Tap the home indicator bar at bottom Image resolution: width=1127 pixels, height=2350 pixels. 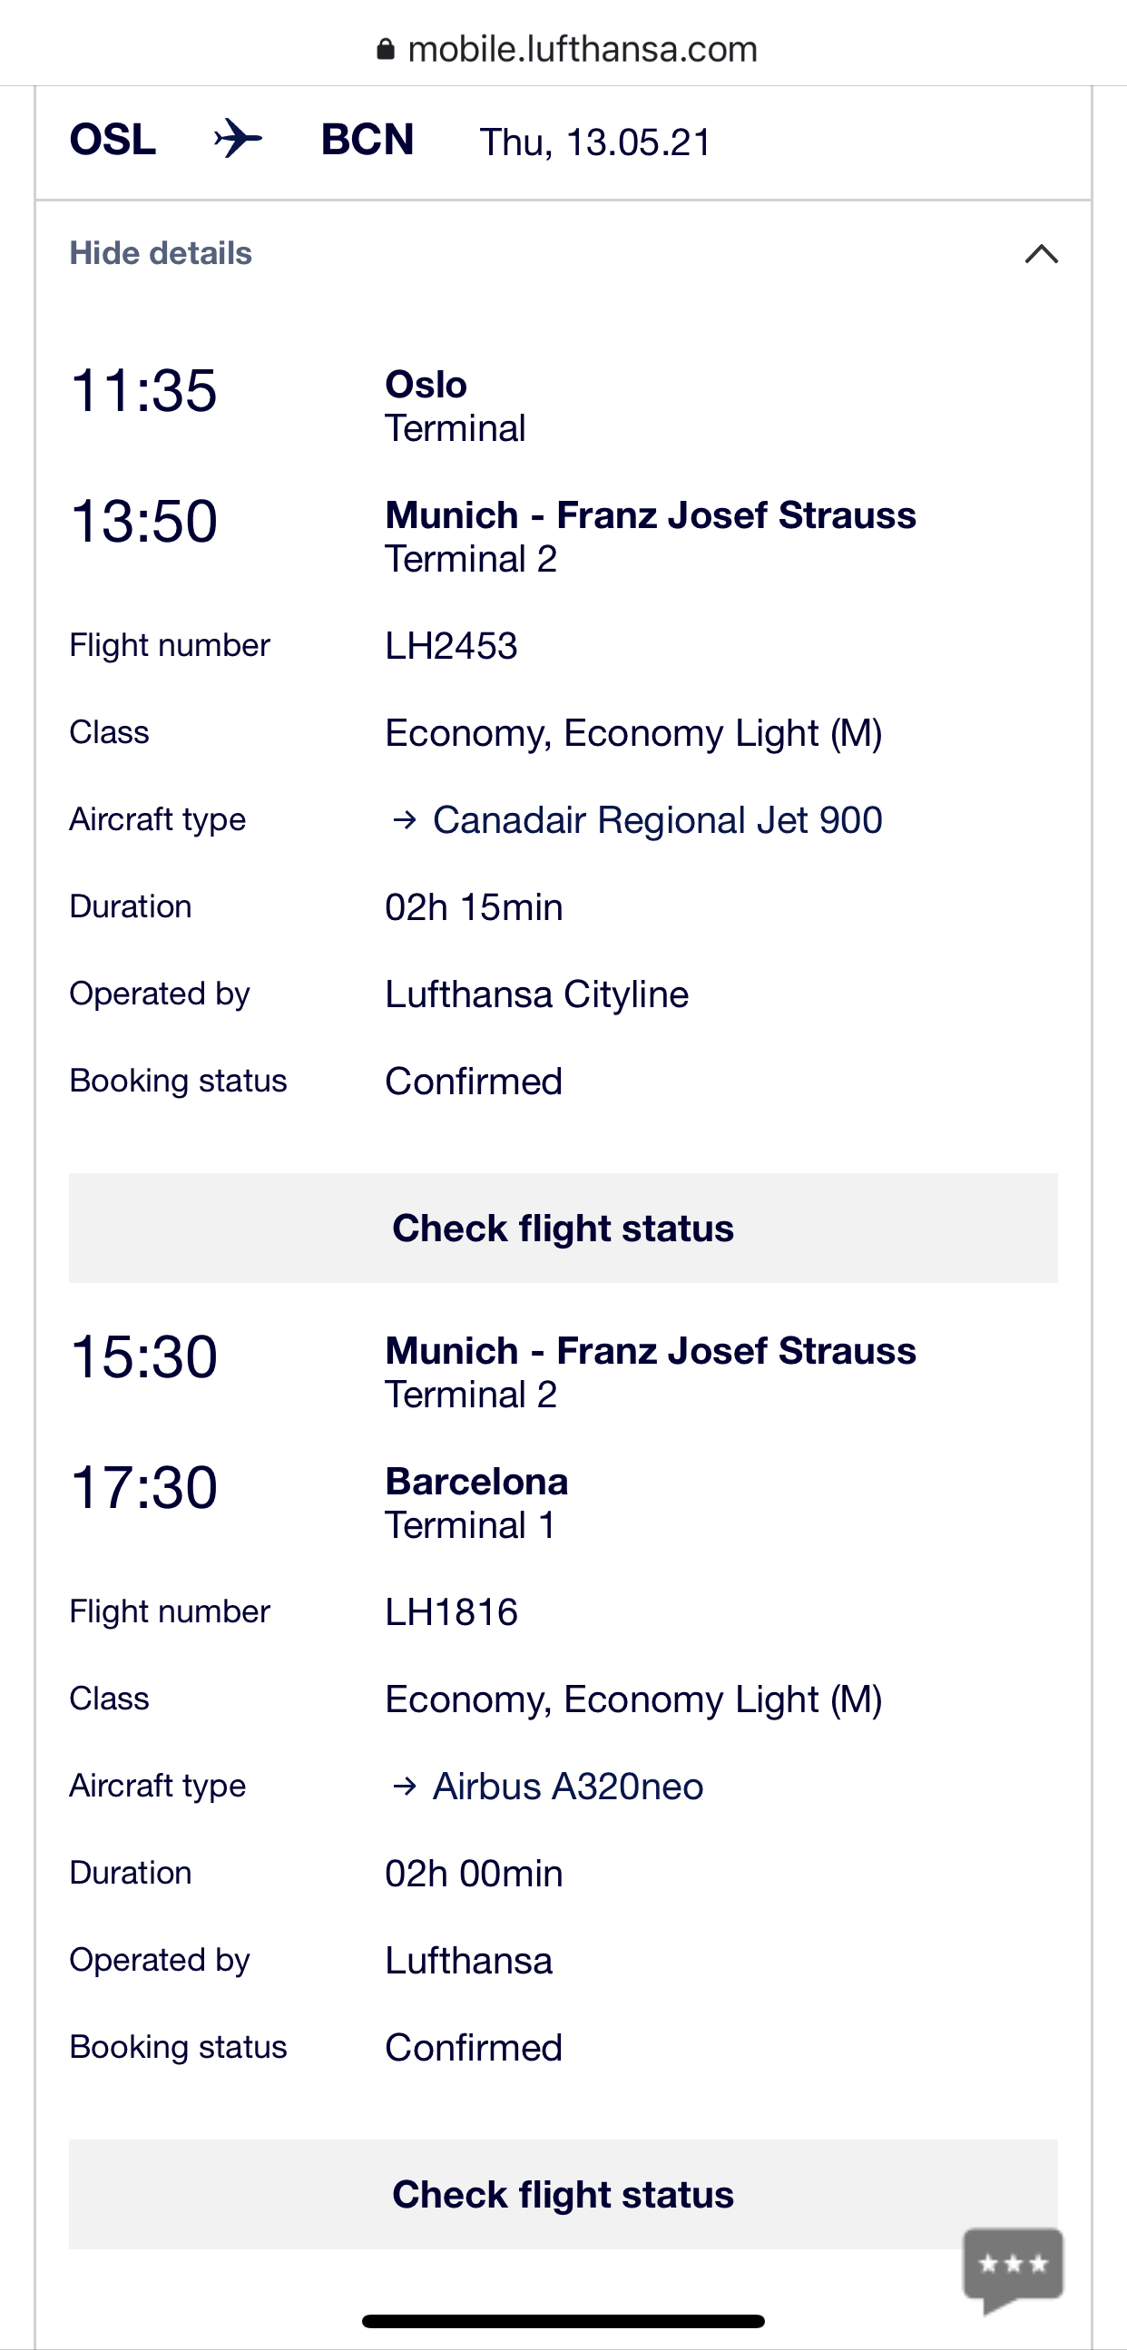point(563,2321)
